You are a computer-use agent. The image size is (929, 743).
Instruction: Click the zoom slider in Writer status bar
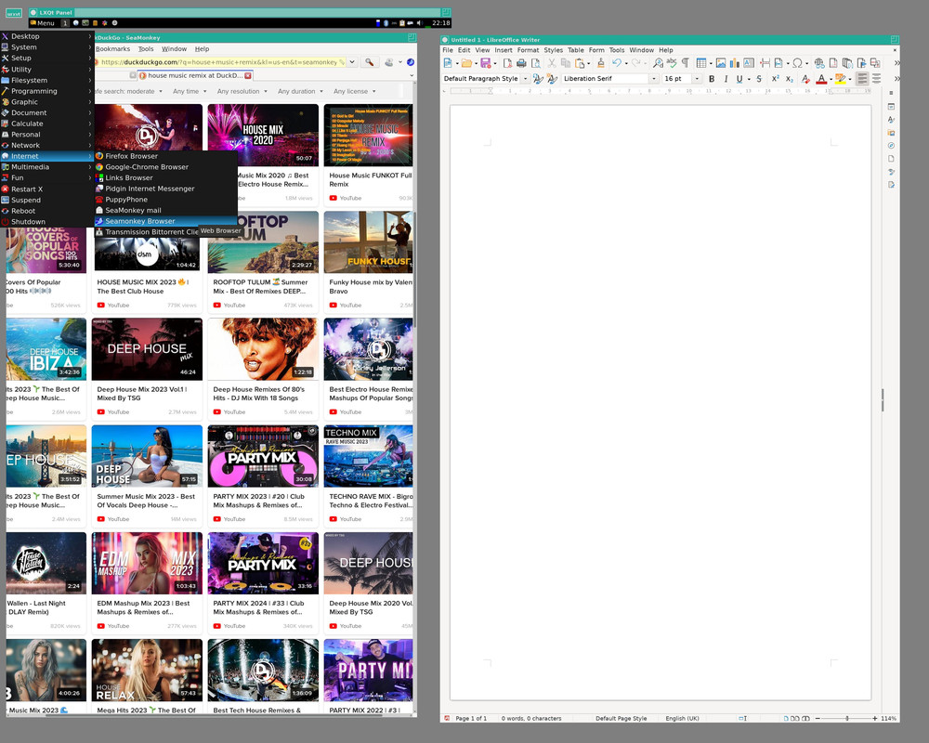(846, 718)
